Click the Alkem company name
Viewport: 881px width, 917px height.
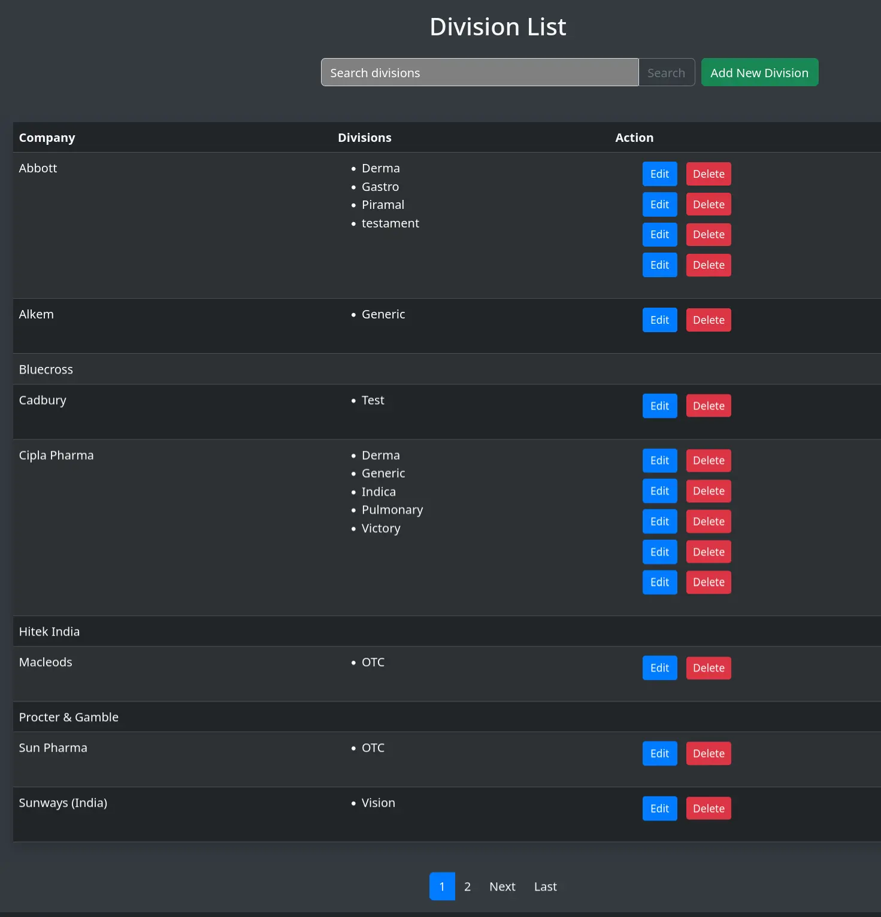click(x=37, y=314)
